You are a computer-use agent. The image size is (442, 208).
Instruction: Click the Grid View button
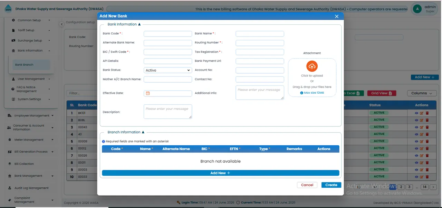[x=382, y=93]
